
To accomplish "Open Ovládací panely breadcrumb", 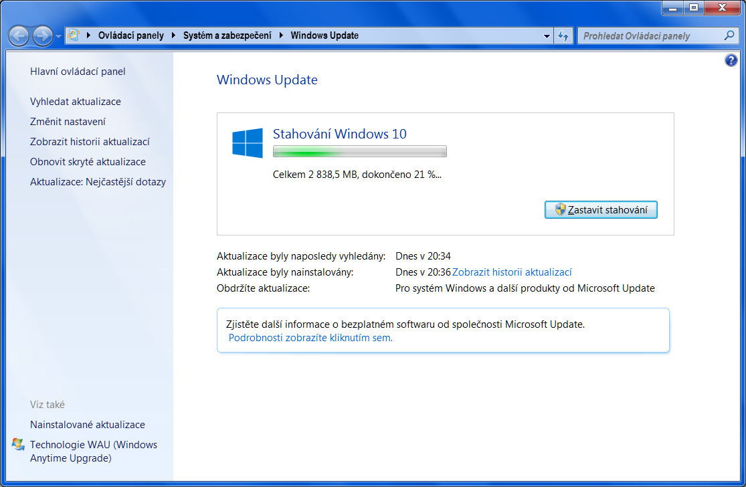I will pos(131,35).
